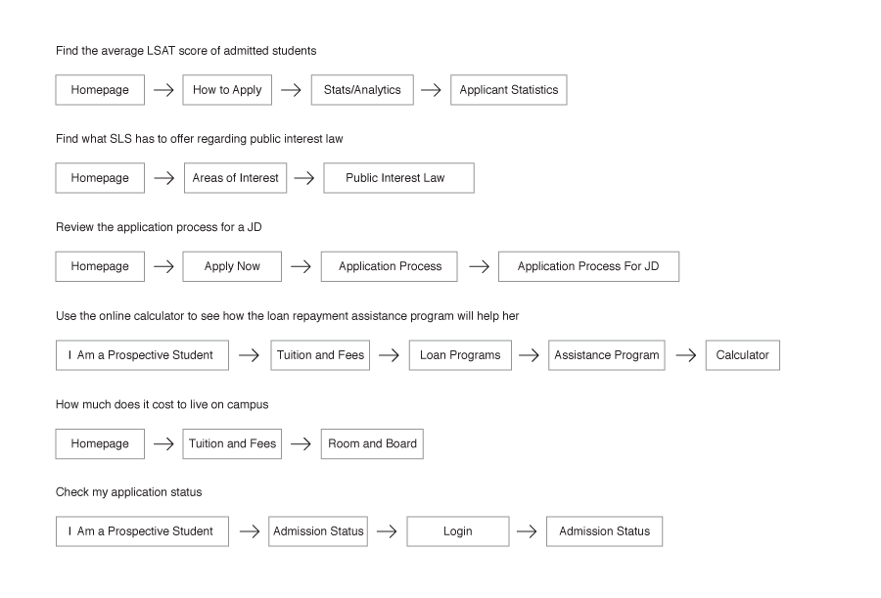The image size is (881, 598).
Task: Click arrow between Areas of Interest and Public Interest Law
Action: 304,178
